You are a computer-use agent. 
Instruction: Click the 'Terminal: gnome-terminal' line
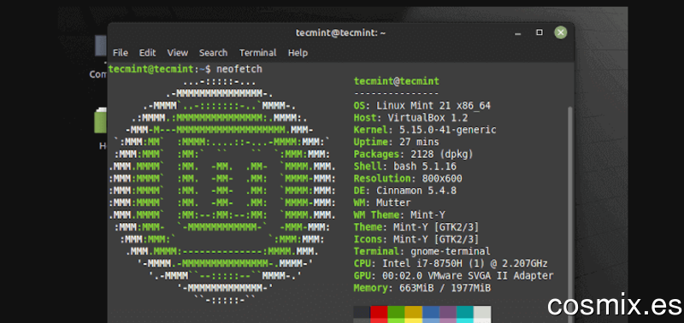pos(422,251)
